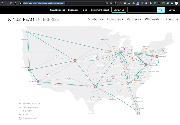Click the Albuquerque PoP marker
180x125 pixels.
pyautogui.click(x=69, y=78)
